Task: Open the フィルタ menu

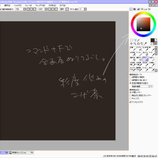Action: click(18, 6)
